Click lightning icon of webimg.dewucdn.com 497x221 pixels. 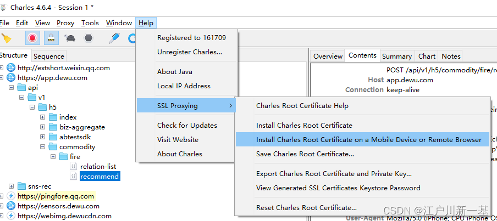[x=11, y=216]
